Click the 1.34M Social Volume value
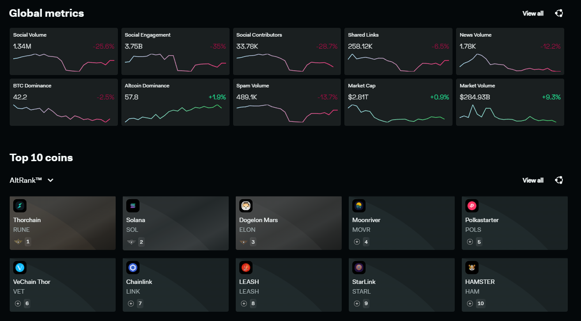This screenshot has width=581, height=321. (22, 46)
